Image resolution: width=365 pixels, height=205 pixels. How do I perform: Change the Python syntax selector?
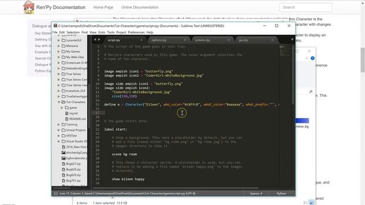(x=281, y=194)
